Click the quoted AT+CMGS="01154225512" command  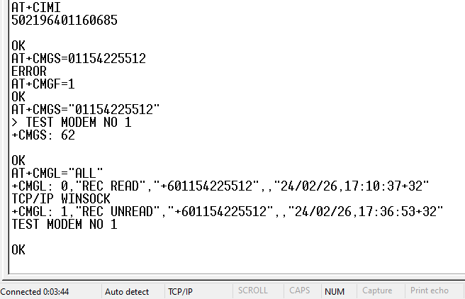pos(85,109)
